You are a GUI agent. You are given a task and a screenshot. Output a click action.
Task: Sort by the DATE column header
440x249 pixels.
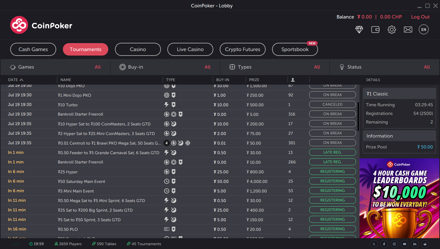tap(16, 80)
